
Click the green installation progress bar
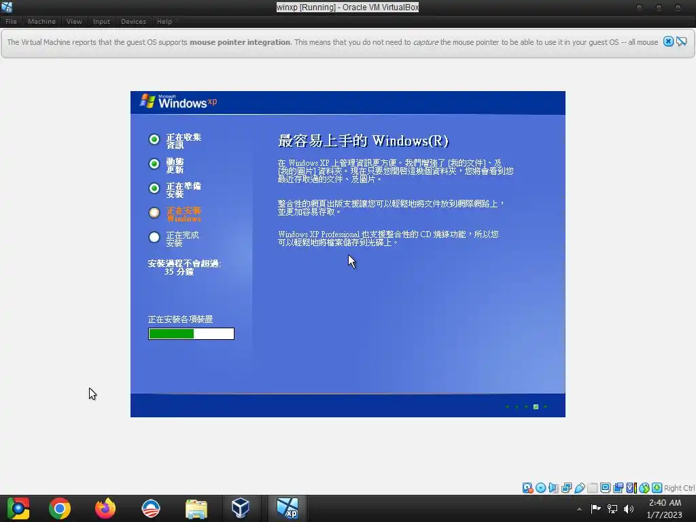(191, 334)
